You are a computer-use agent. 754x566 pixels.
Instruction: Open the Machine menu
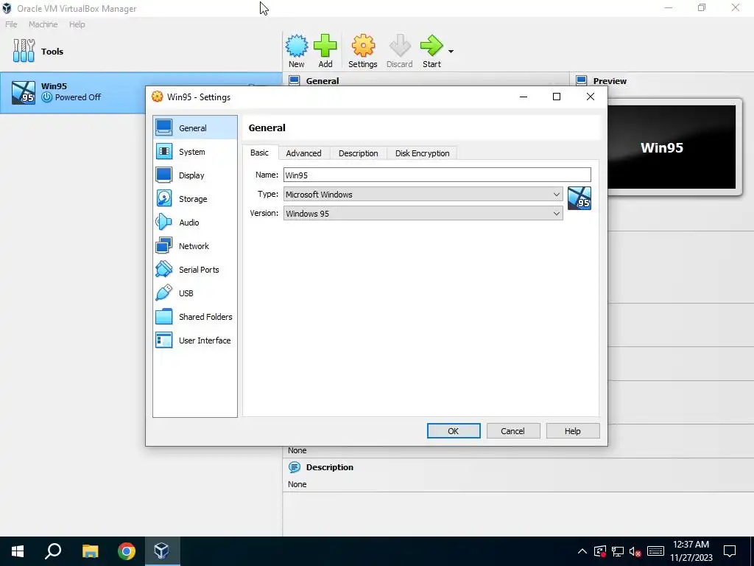tap(43, 24)
